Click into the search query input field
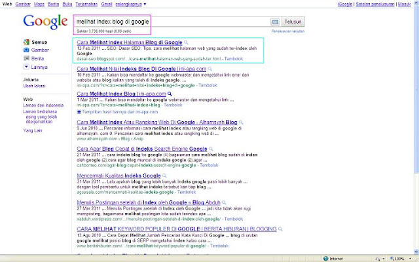The width and height of the screenshot is (419, 262). pyautogui.click(x=172, y=22)
